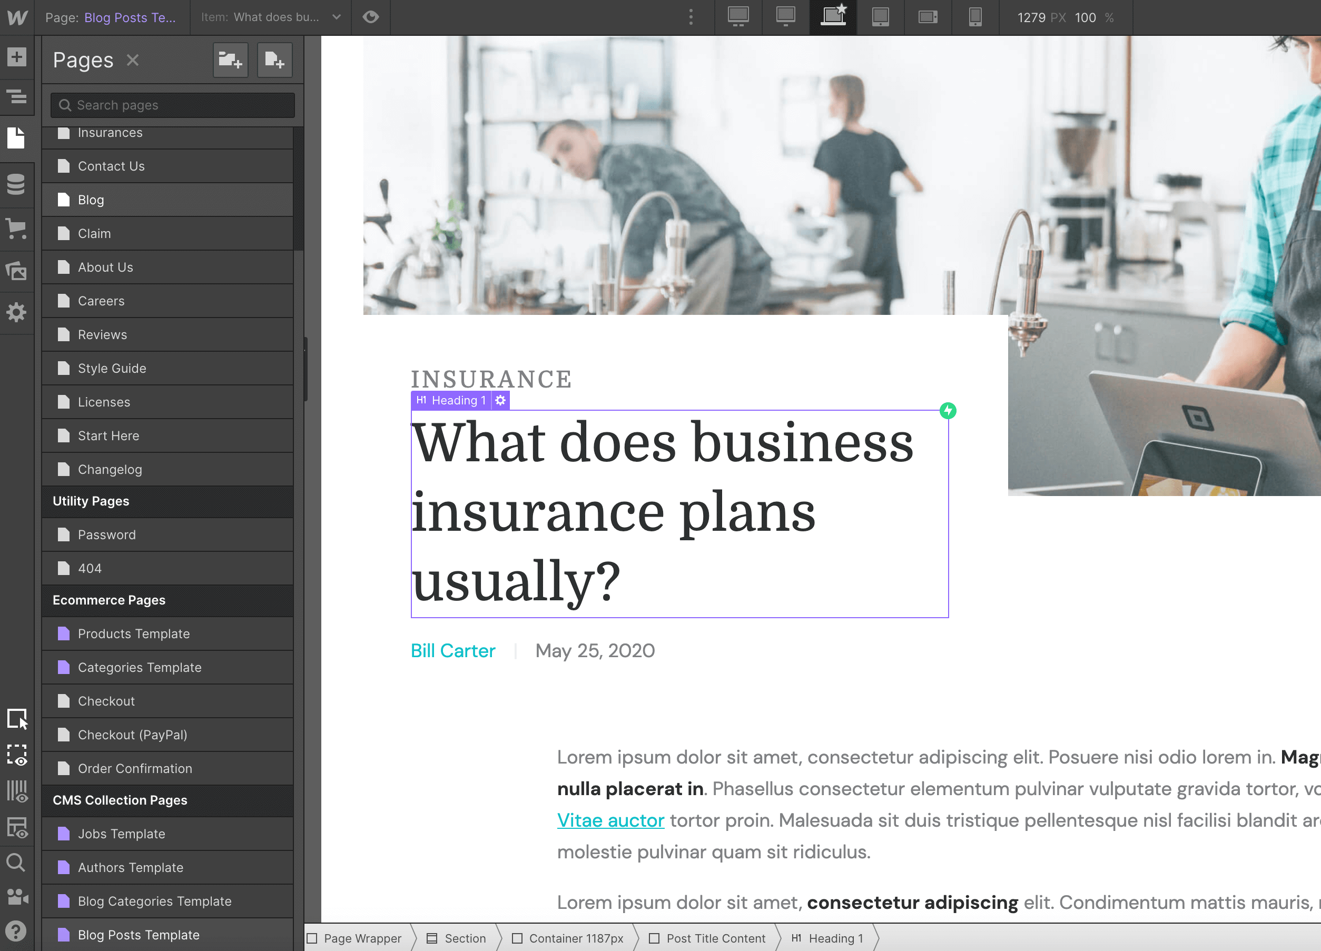Open the CMS Collections panel
The height and width of the screenshot is (951, 1321).
click(x=17, y=185)
